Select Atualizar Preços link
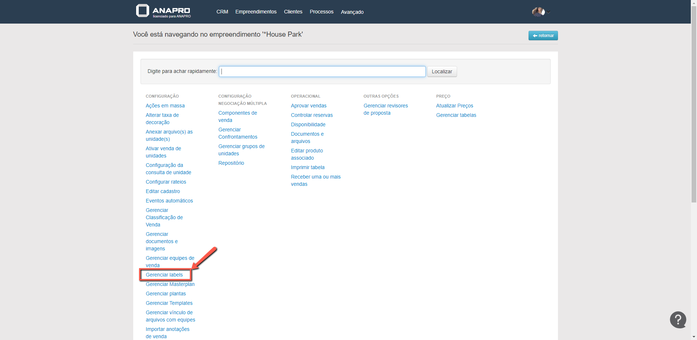This screenshot has height=340, width=697. 455,106
